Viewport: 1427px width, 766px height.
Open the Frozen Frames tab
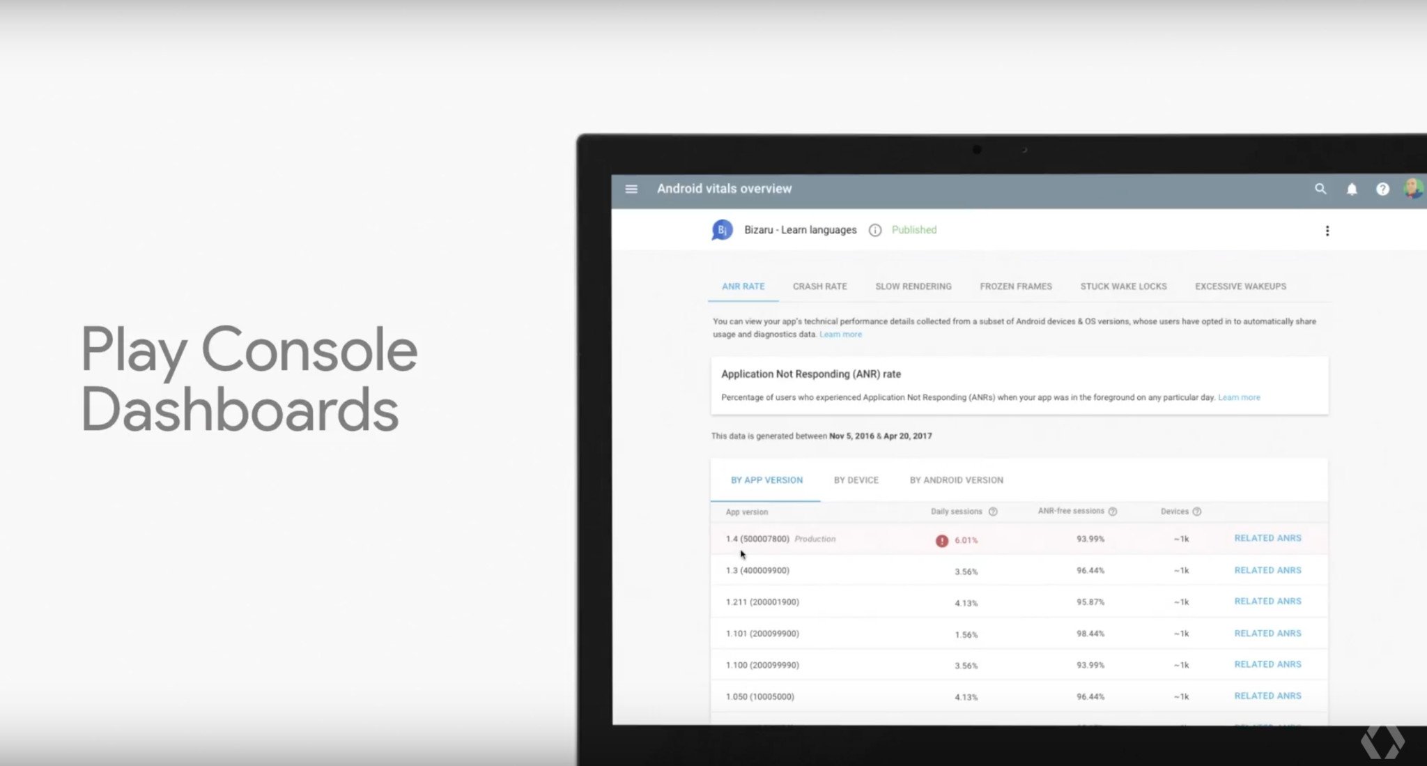[x=1016, y=286]
